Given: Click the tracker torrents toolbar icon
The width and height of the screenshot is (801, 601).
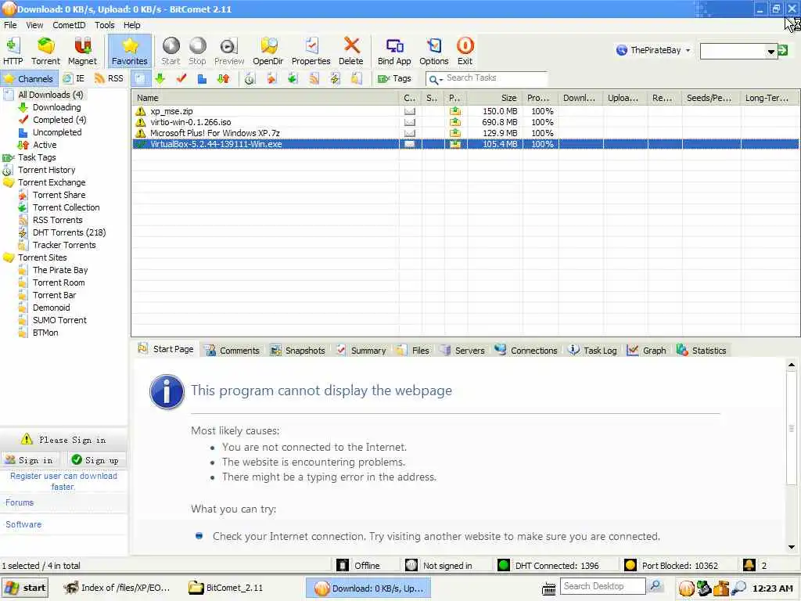Looking at the screenshot, I should pos(356,79).
